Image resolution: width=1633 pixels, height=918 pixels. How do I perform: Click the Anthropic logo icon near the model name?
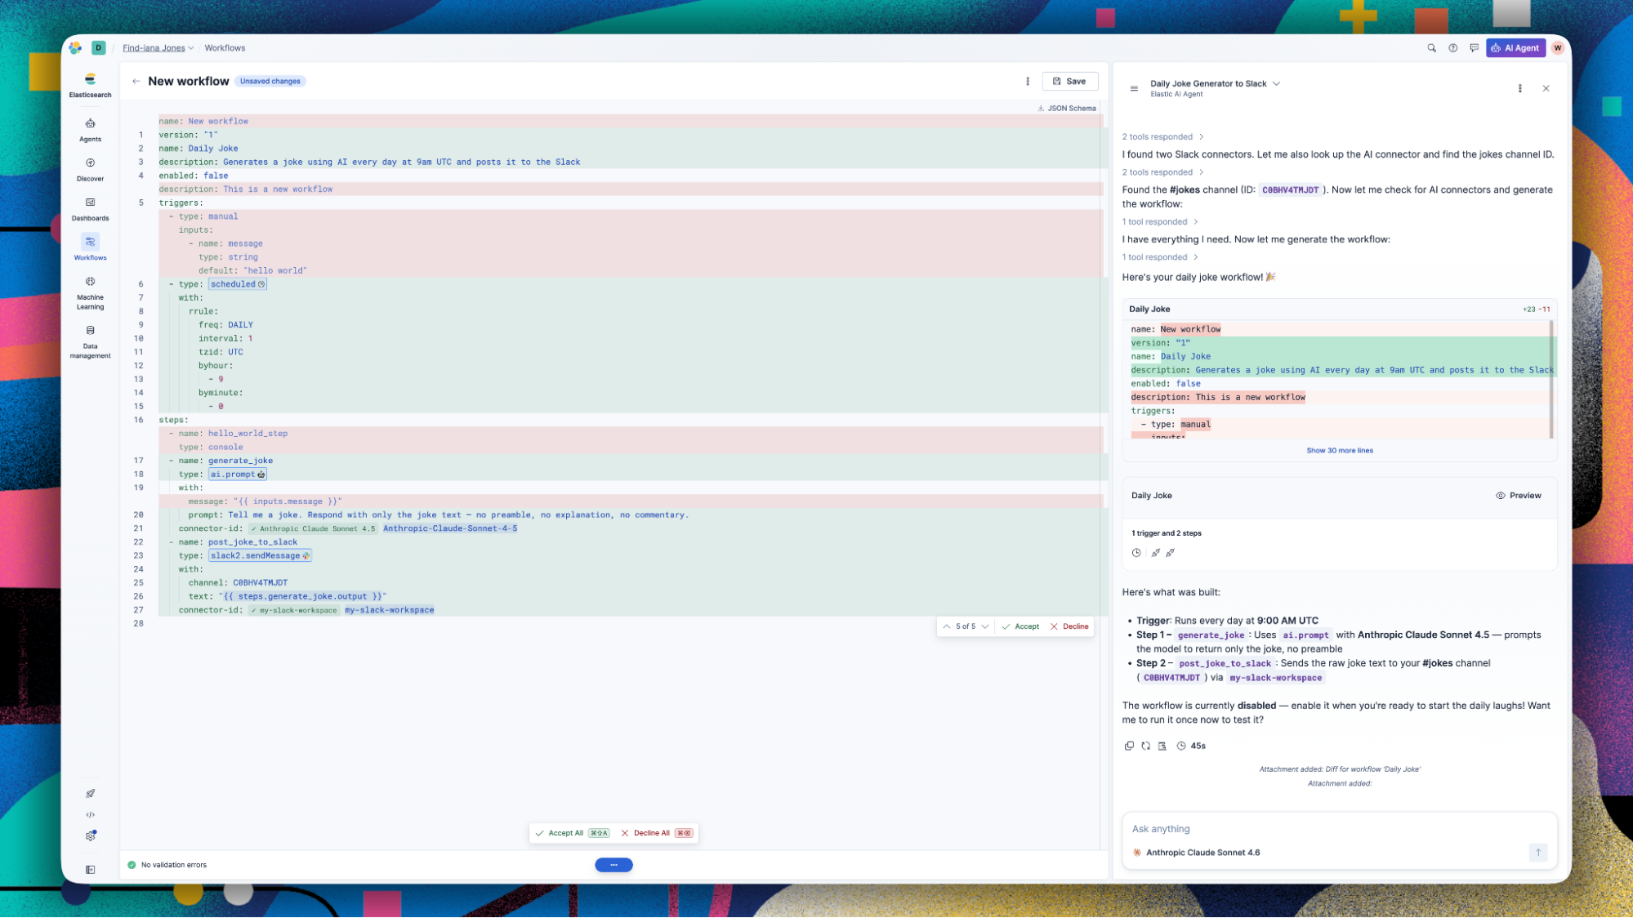(1137, 853)
